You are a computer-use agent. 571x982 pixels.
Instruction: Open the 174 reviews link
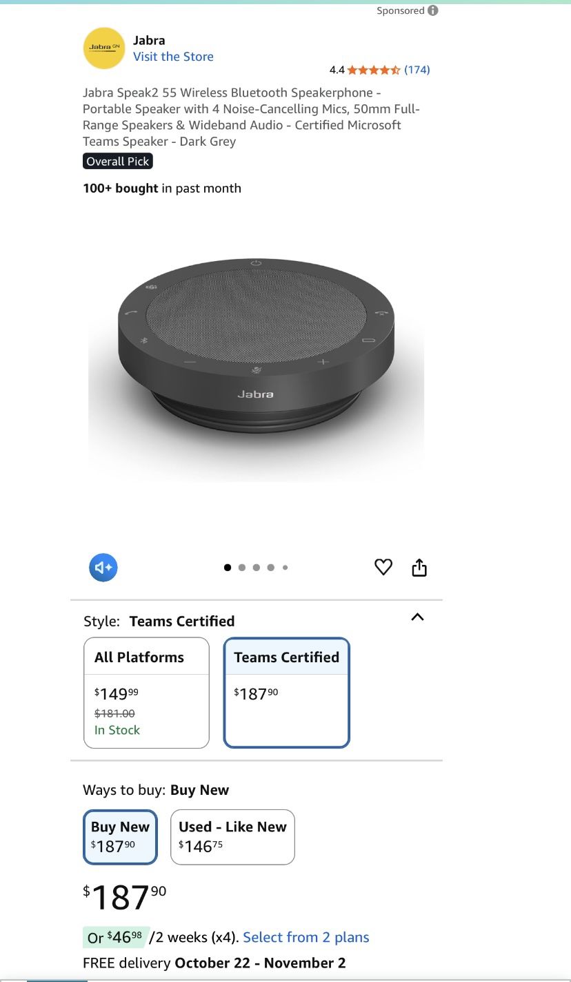417,70
